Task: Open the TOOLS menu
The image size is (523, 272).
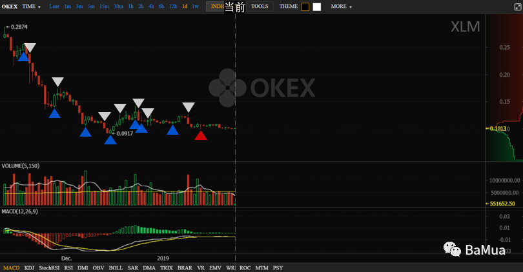Action: pyautogui.click(x=260, y=6)
